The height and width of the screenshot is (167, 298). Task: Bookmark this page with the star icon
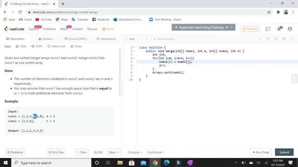[x=269, y=12]
